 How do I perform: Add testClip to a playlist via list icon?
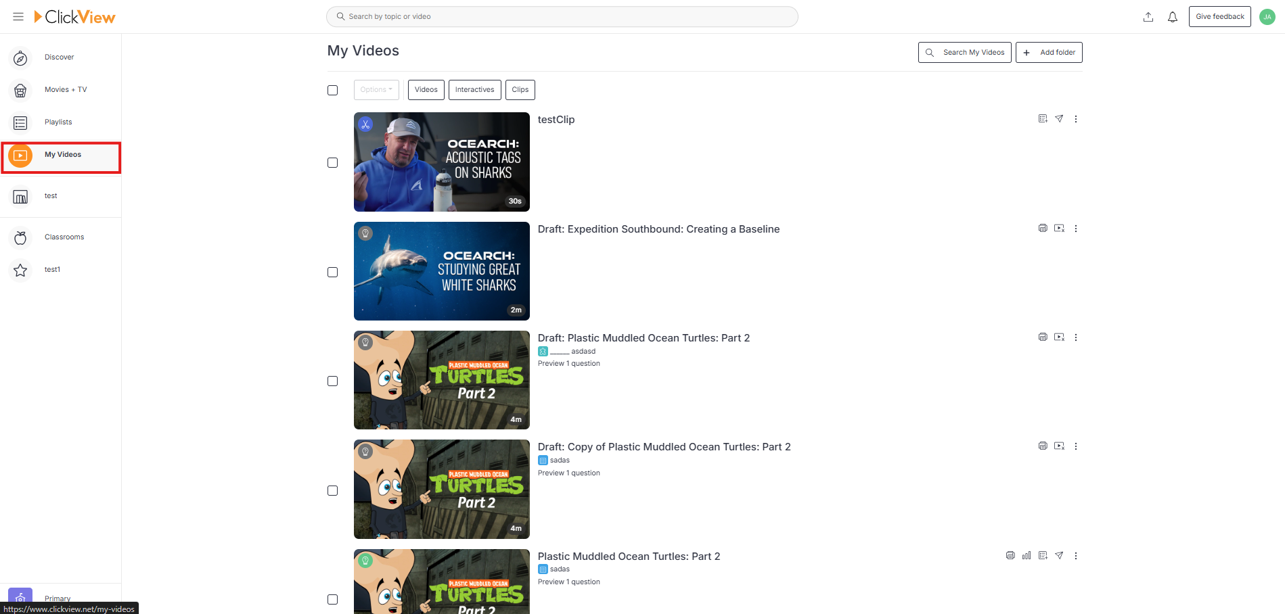point(1043,118)
